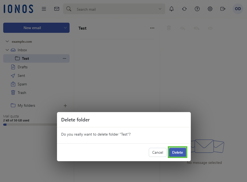Open the New email dropdown arrow
Screen dimensions: 247x182
[x=65, y=27]
